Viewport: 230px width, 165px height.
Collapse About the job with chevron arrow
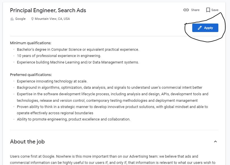pos(215,141)
